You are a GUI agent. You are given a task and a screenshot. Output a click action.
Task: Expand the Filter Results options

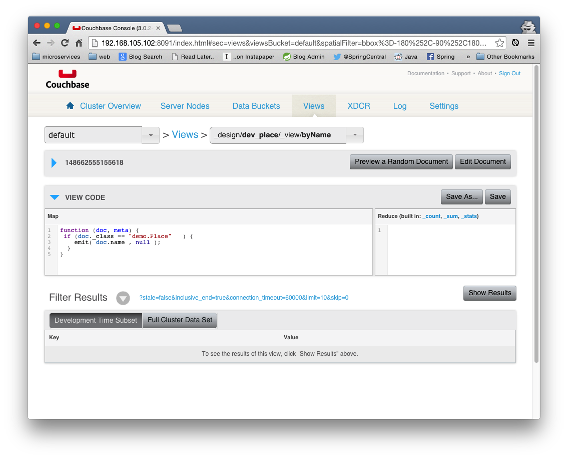coord(123,298)
